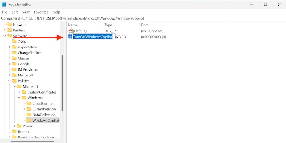Select the WindowsCopilot key label
Image resolution: width=286 pixels, height=143 pixels.
pyautogui.click(x=46, y=120)
